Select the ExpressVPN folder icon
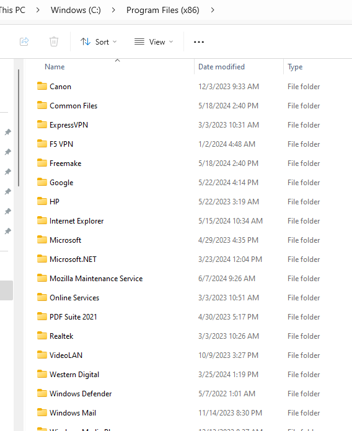The width and height of the screenshot is (352, 431). pyautogui.click(x=42, y=124)
